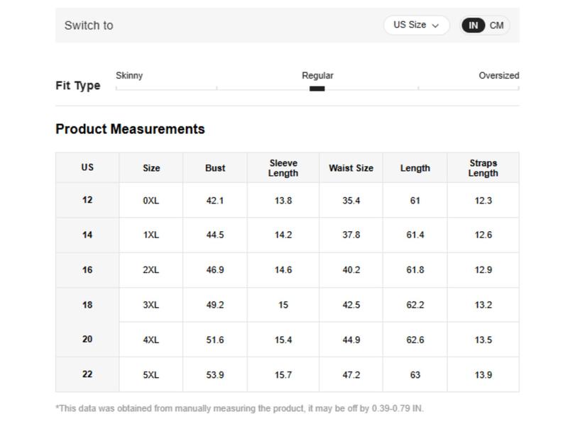This screenshot has height=424, width=568.
Task: Click the Straps Length column header
Action: tap(483, 168)
